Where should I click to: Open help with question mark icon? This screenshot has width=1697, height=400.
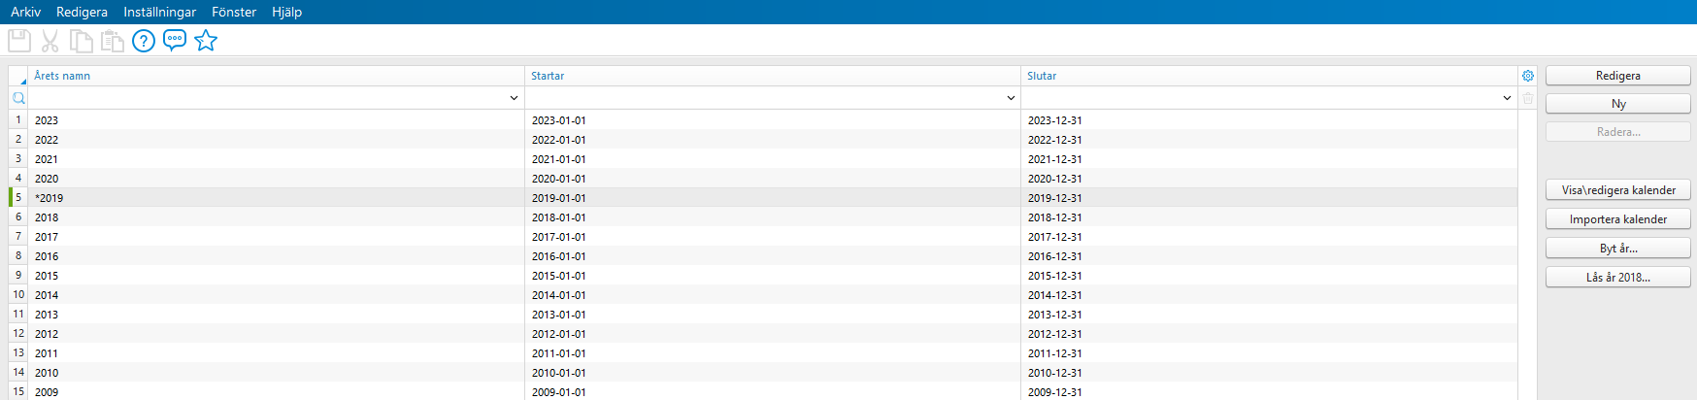[144, 41]
